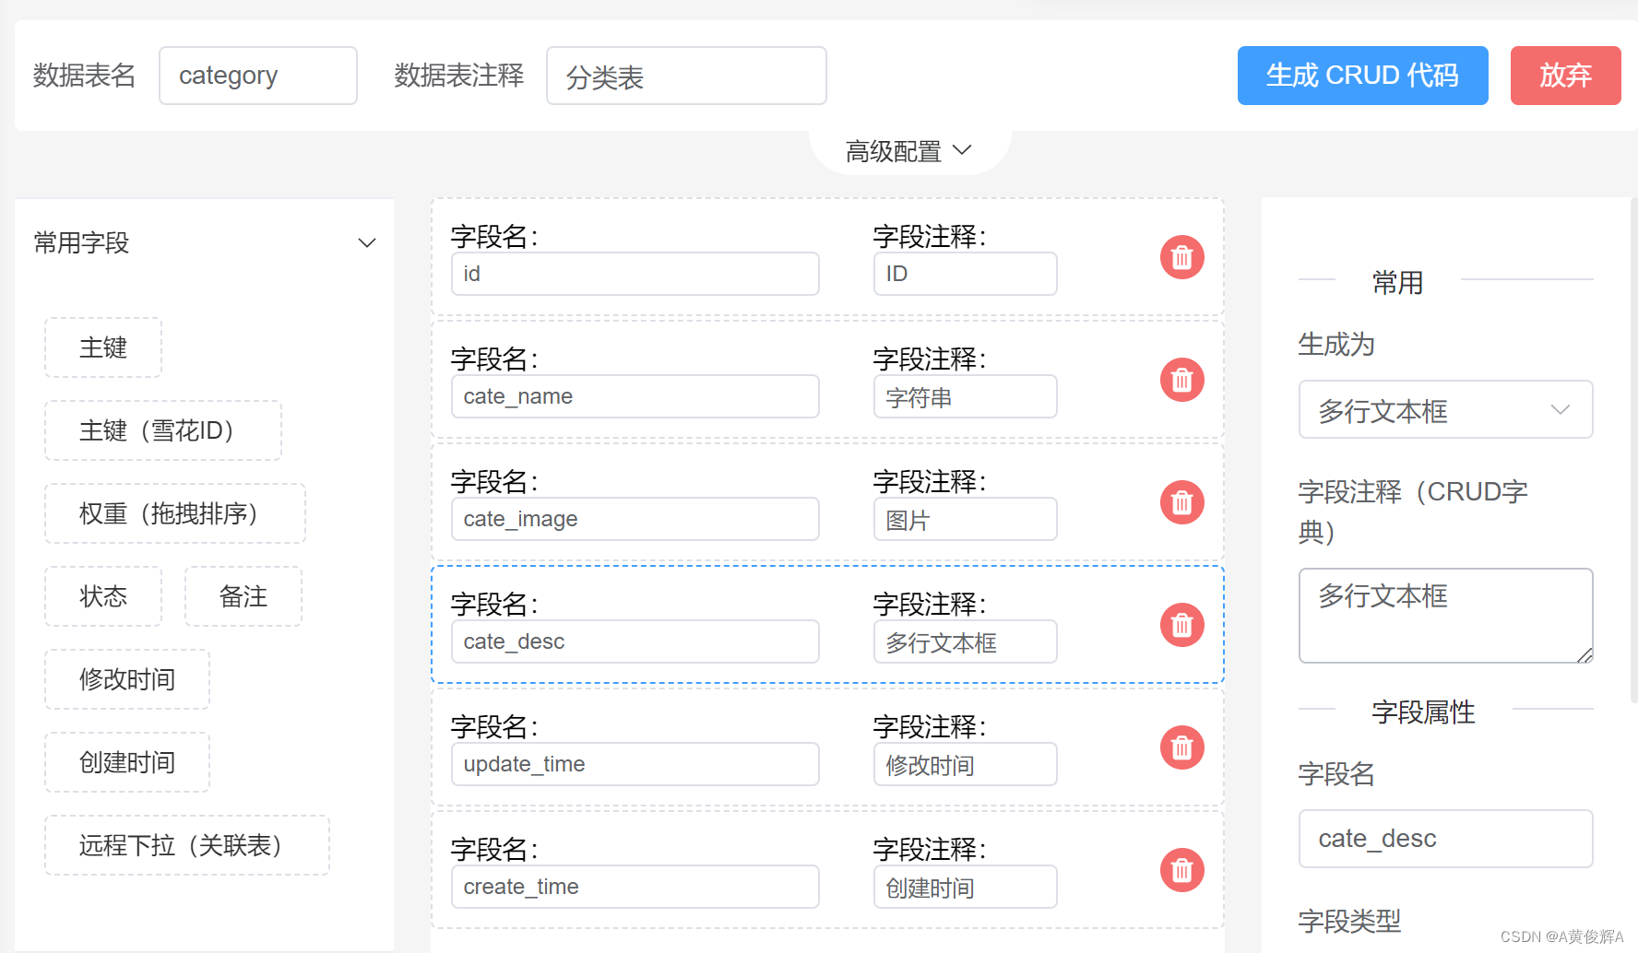The image size is (1638, 953).
Task: Delete the cate_image field row
Action: (x=1181, y=503)
